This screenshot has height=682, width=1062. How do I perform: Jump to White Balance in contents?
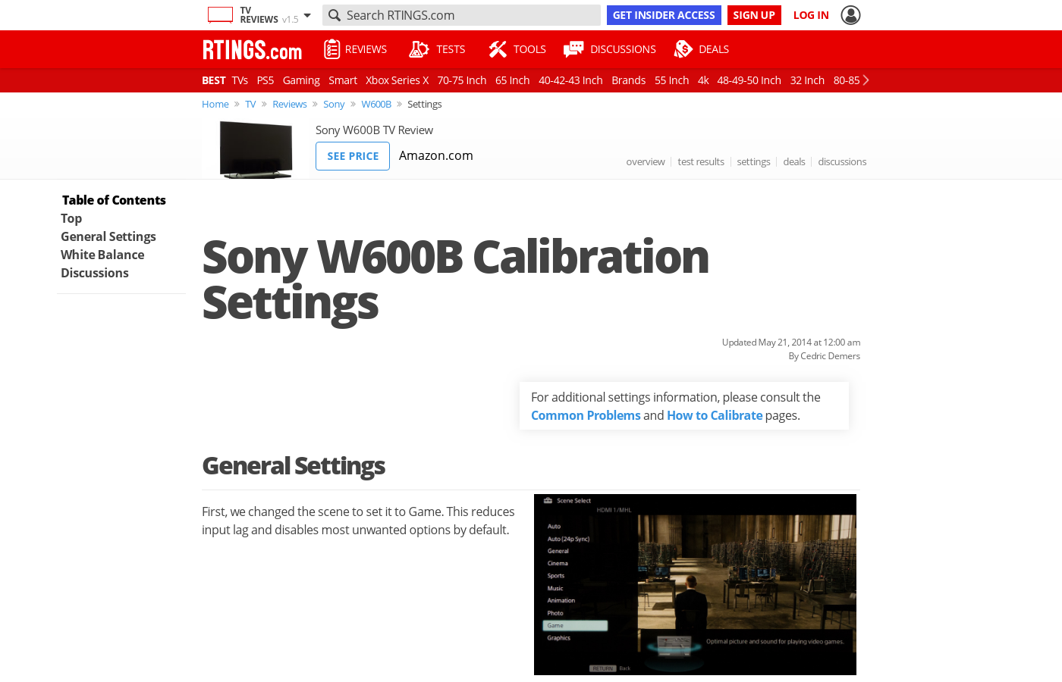click(102, 255)
